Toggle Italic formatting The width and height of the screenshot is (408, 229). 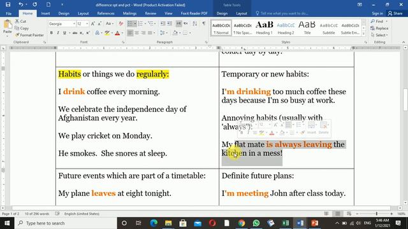[x=58, y=33]
